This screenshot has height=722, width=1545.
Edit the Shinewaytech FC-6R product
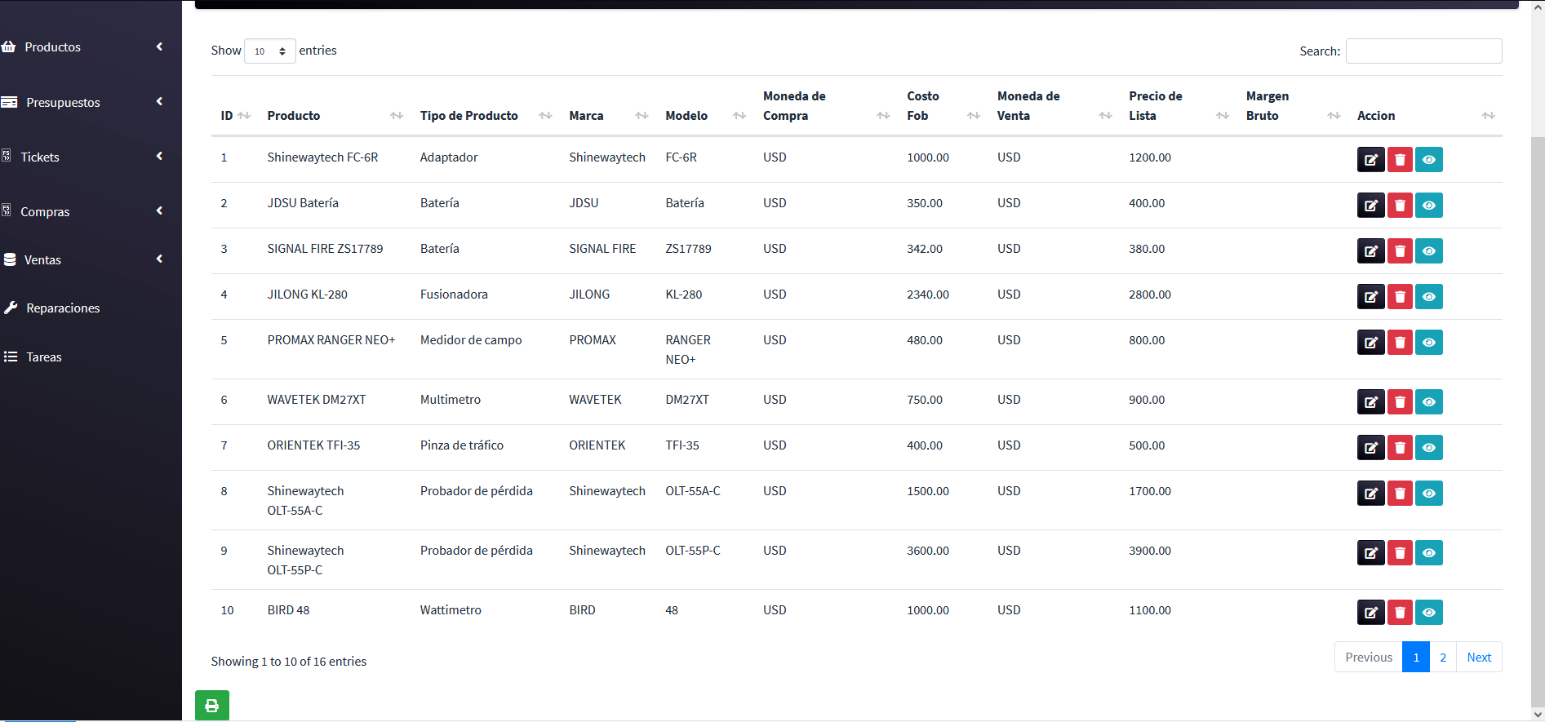1370,160
